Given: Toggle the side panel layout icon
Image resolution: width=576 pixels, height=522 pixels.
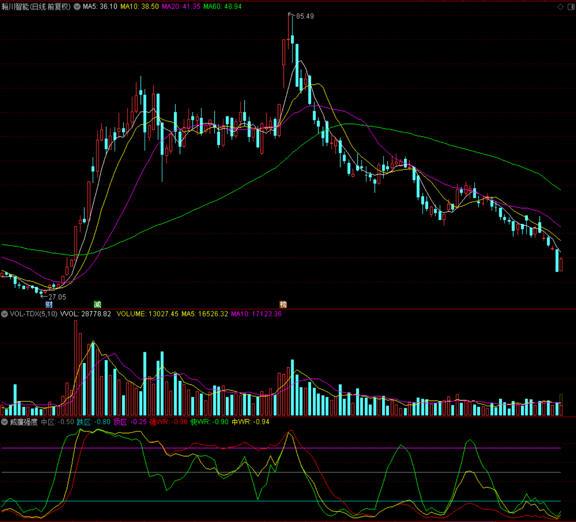Looking at the screenshot, I should pos(571,7).
